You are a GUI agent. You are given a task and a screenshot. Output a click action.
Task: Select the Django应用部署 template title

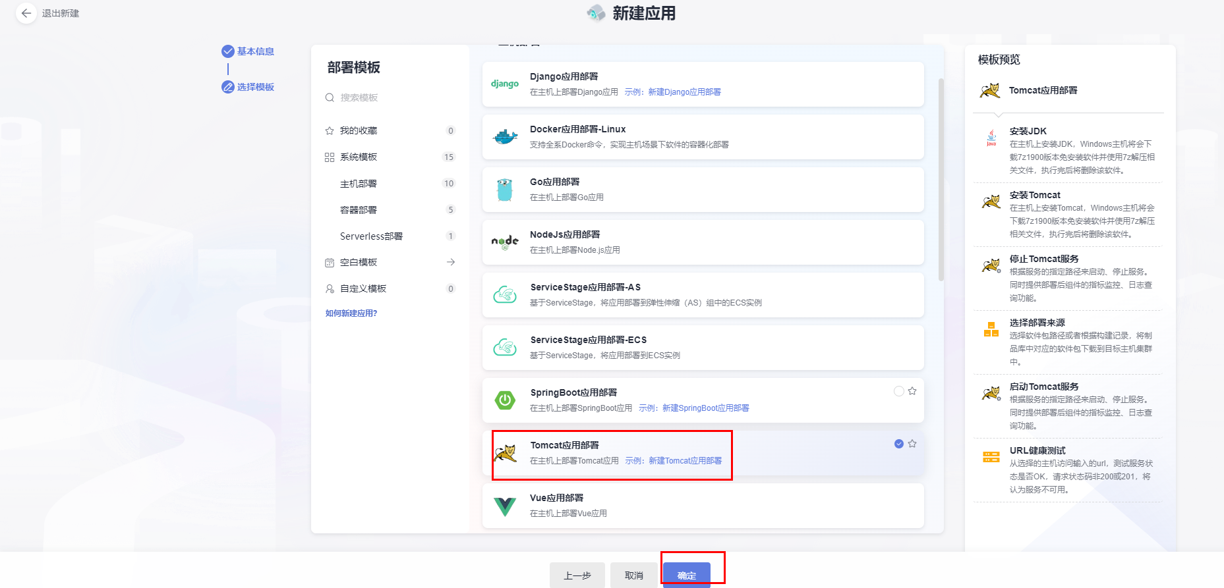pyautogui.click(x=564, y=76)
